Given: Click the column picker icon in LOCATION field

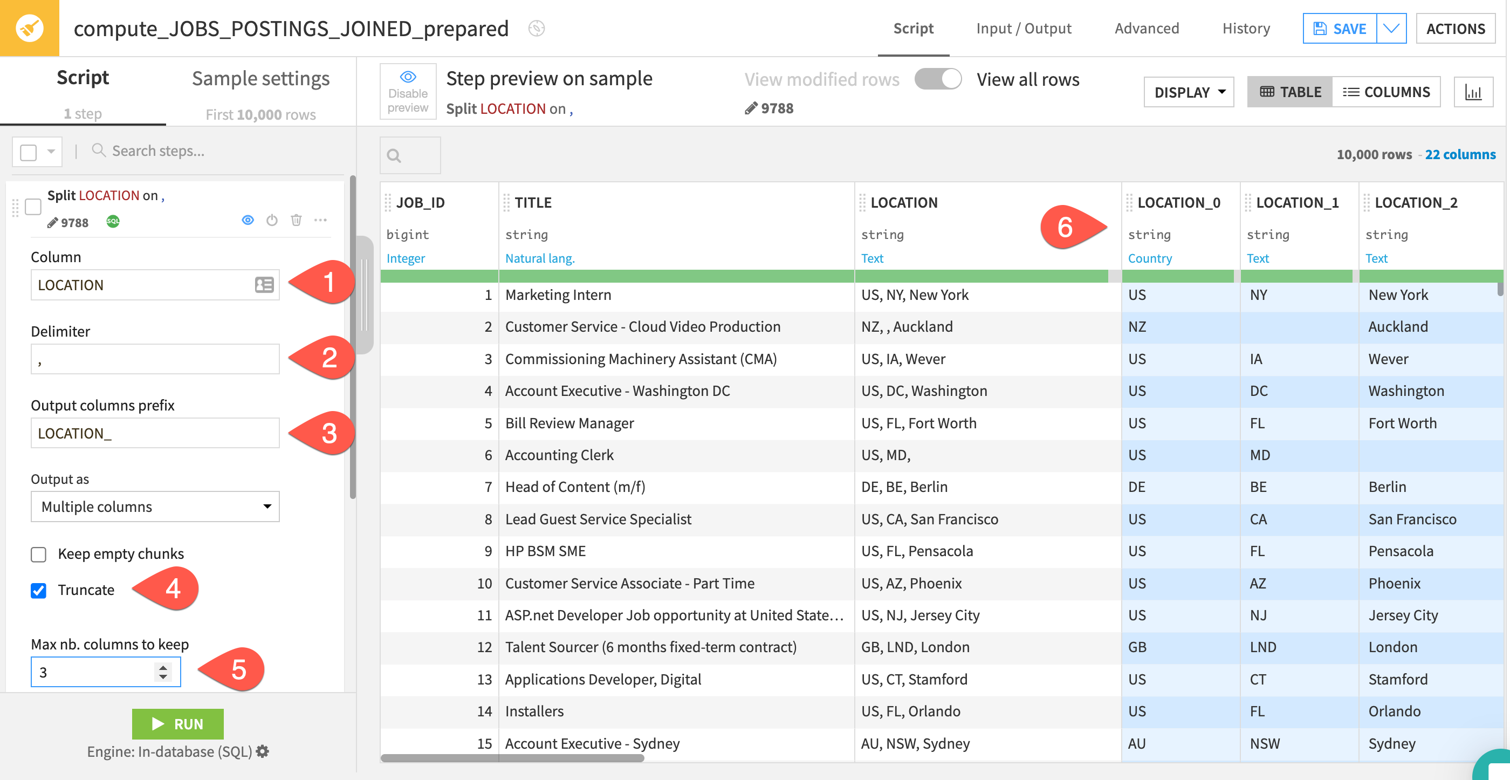Looking at the screenshot, I should pos(264,285).
